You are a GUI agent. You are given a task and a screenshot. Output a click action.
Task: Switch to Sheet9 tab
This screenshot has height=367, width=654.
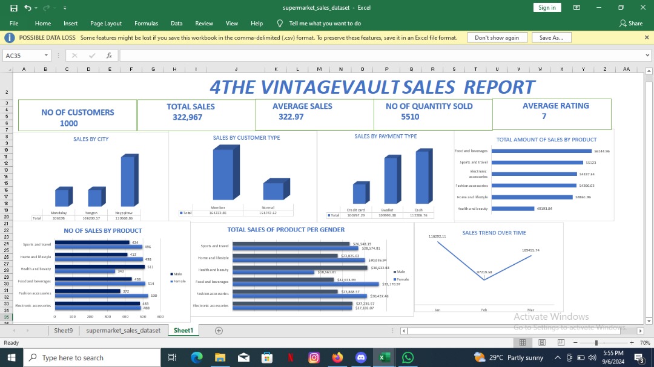pos(64,330)
